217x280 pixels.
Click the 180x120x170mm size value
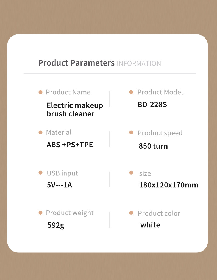[169, 185]
